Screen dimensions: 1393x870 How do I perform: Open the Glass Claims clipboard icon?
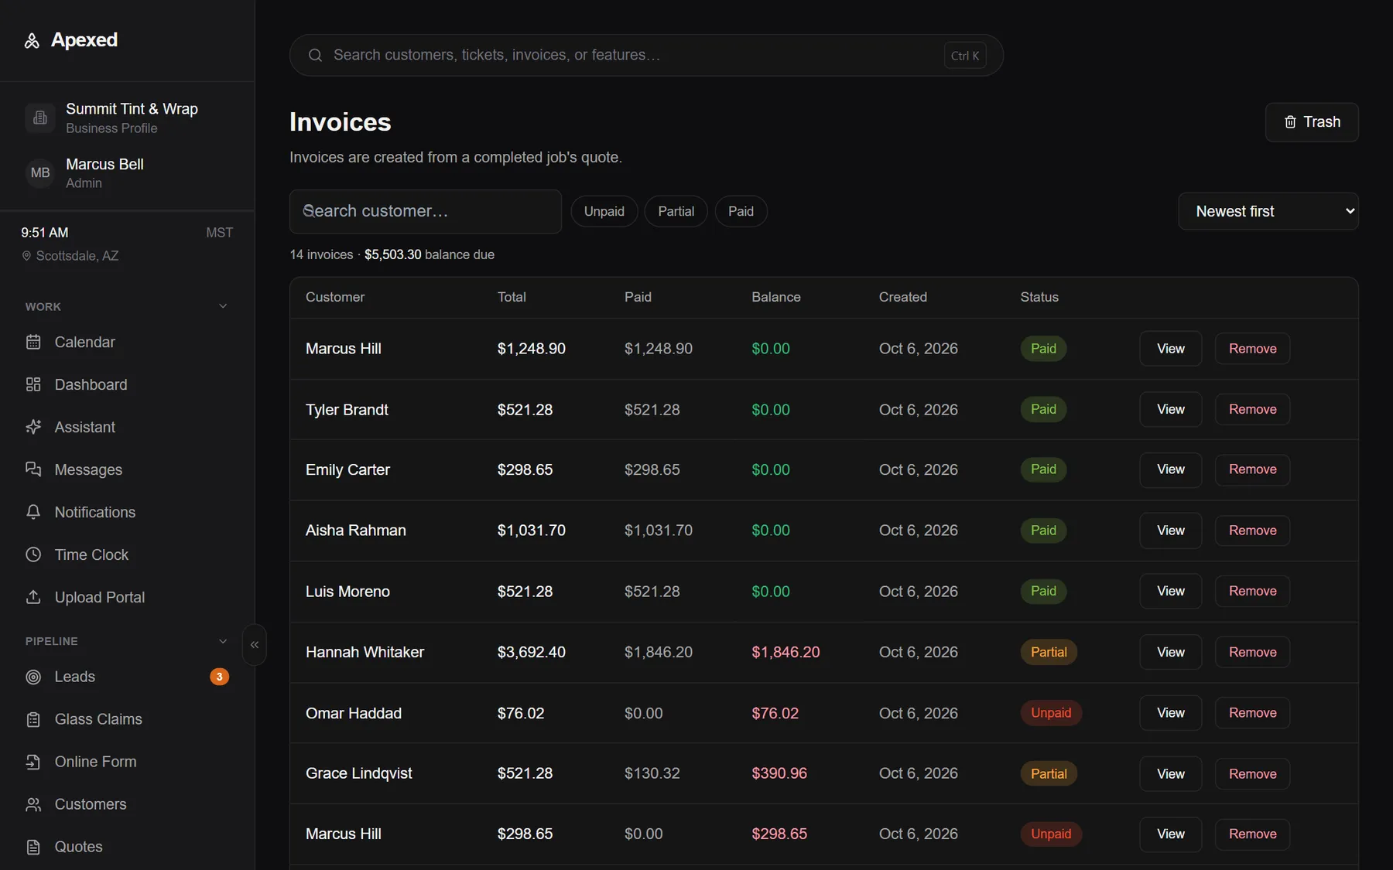click(33, 719)
